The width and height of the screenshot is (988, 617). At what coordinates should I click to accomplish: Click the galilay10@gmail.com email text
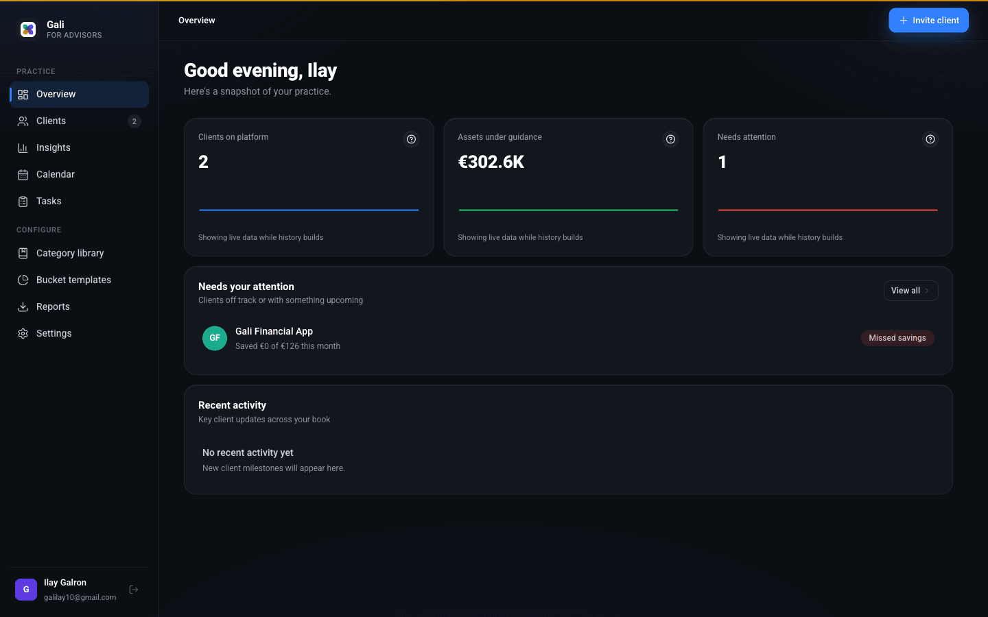click(80, 598)
